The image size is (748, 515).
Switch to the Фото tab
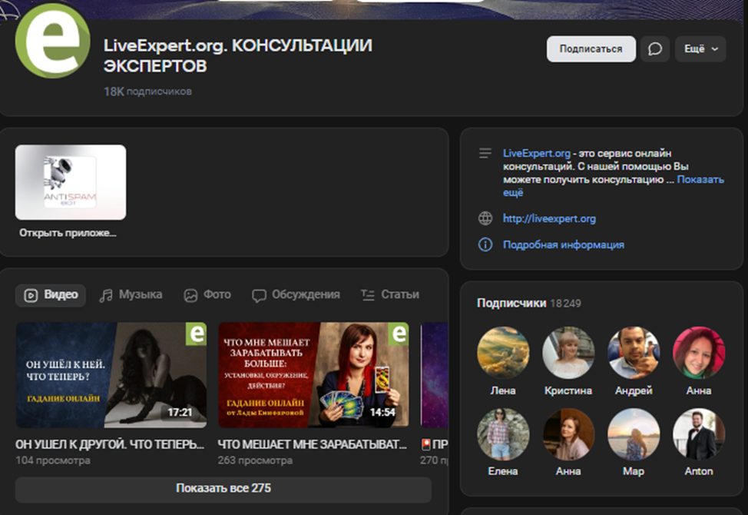tap(207, 294)
